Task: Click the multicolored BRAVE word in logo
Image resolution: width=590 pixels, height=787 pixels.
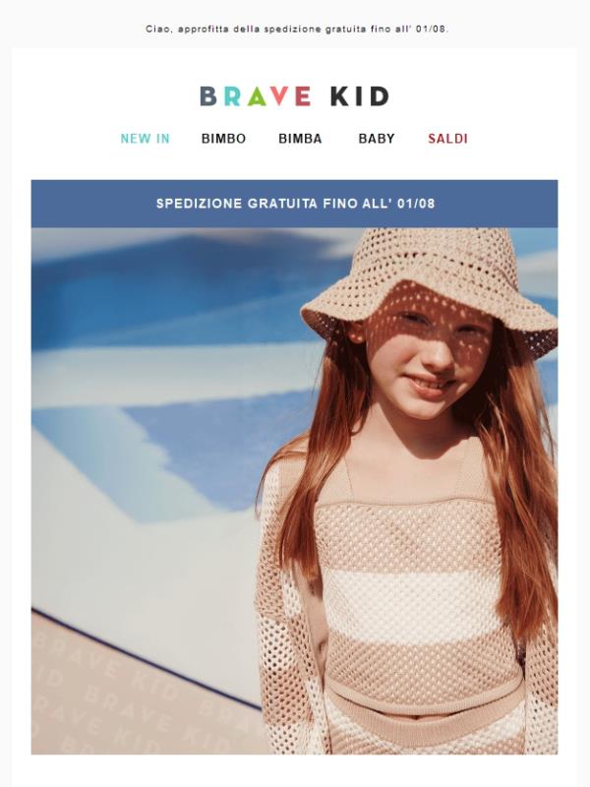Action: click(x=256, y=96)
